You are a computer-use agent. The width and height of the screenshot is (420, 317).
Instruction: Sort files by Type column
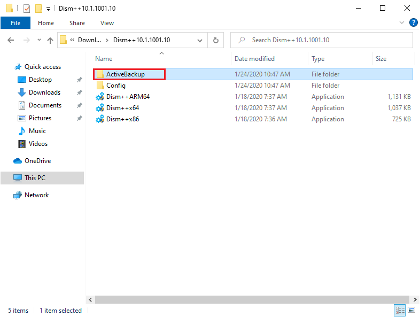tap(318, 59)
